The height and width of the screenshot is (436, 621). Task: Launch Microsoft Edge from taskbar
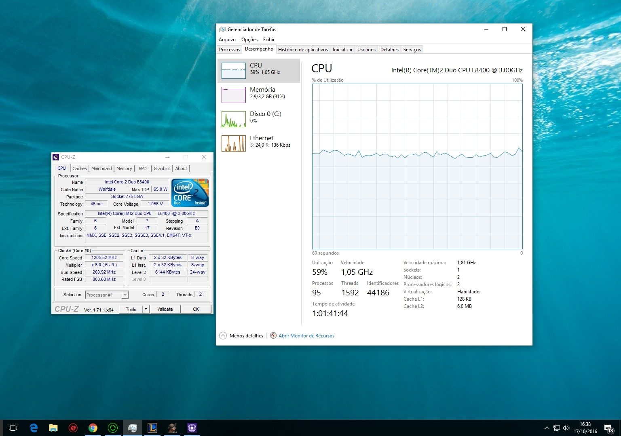click(34, 428)
